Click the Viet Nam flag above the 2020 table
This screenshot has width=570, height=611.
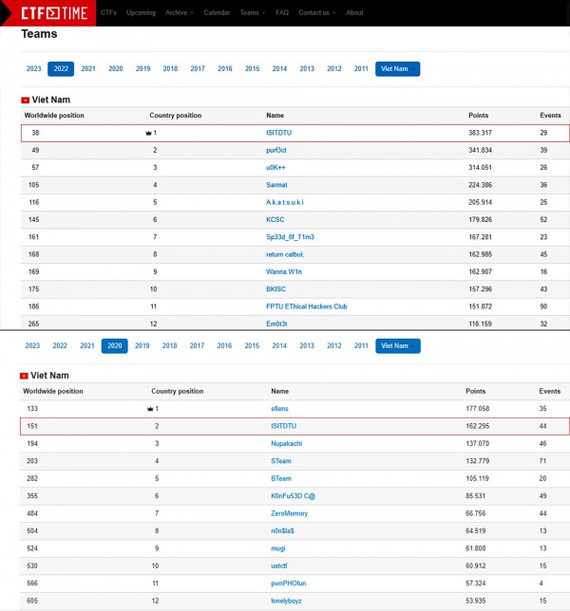tap(25, 376)
